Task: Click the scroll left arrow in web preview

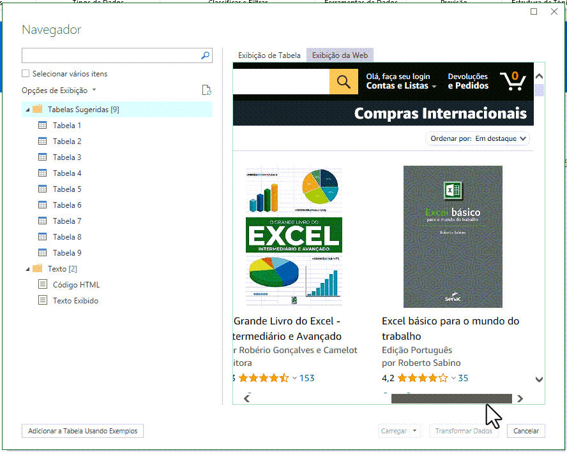Action: click(246, 398)
